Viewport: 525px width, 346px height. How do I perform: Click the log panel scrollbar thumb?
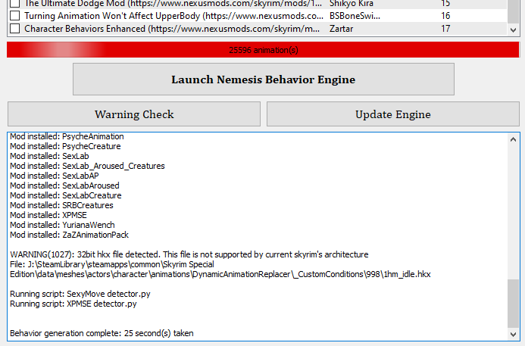[513, 304]
